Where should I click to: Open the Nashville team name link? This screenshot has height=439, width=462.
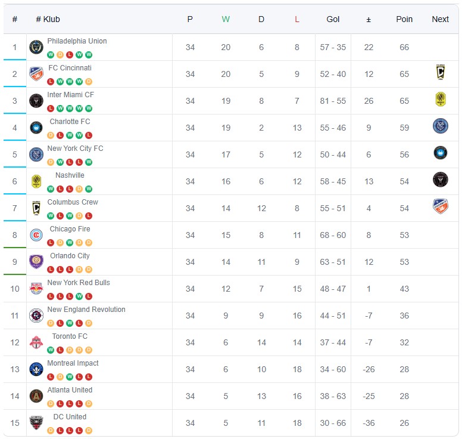tap(70, 175)
